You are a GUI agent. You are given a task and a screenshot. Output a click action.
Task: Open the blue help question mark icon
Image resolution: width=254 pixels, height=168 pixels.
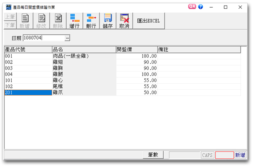pyautogui.click(x=200, y=7)
